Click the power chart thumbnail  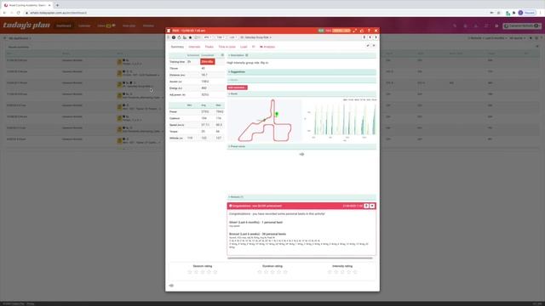tap(341, 120)
